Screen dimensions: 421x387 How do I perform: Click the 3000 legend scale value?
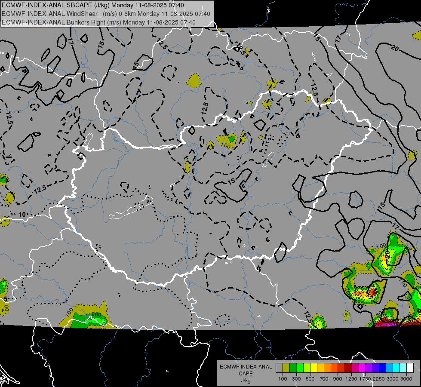coord(393,379)
